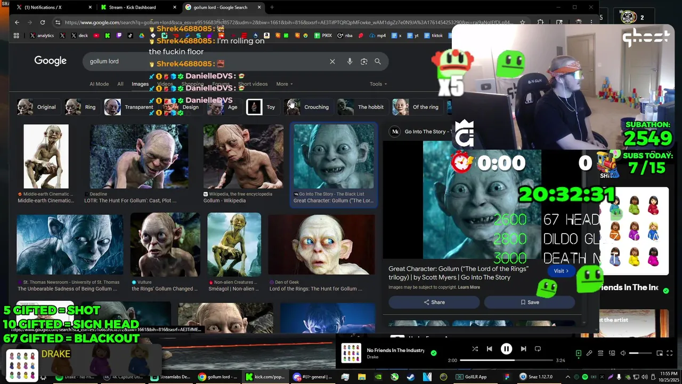Adjust the Spotify volume slider

point(640,353)
